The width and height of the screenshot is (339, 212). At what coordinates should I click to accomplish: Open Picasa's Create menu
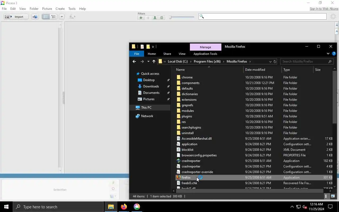point(60,9)
